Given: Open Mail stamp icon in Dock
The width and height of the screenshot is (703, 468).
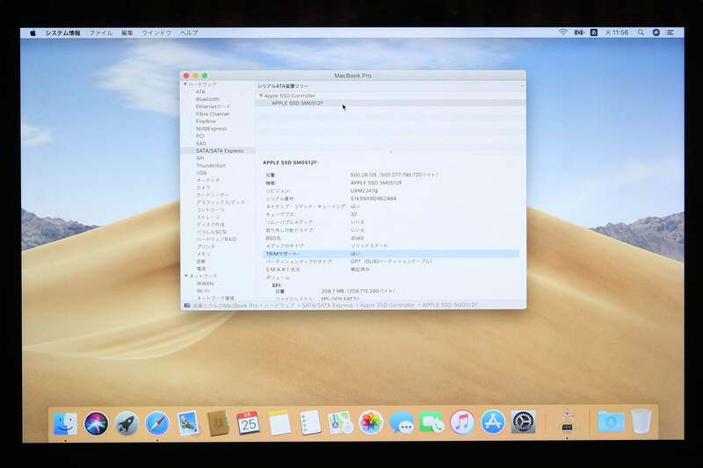Looking at the screenshot, I should (x=188, y=423).
